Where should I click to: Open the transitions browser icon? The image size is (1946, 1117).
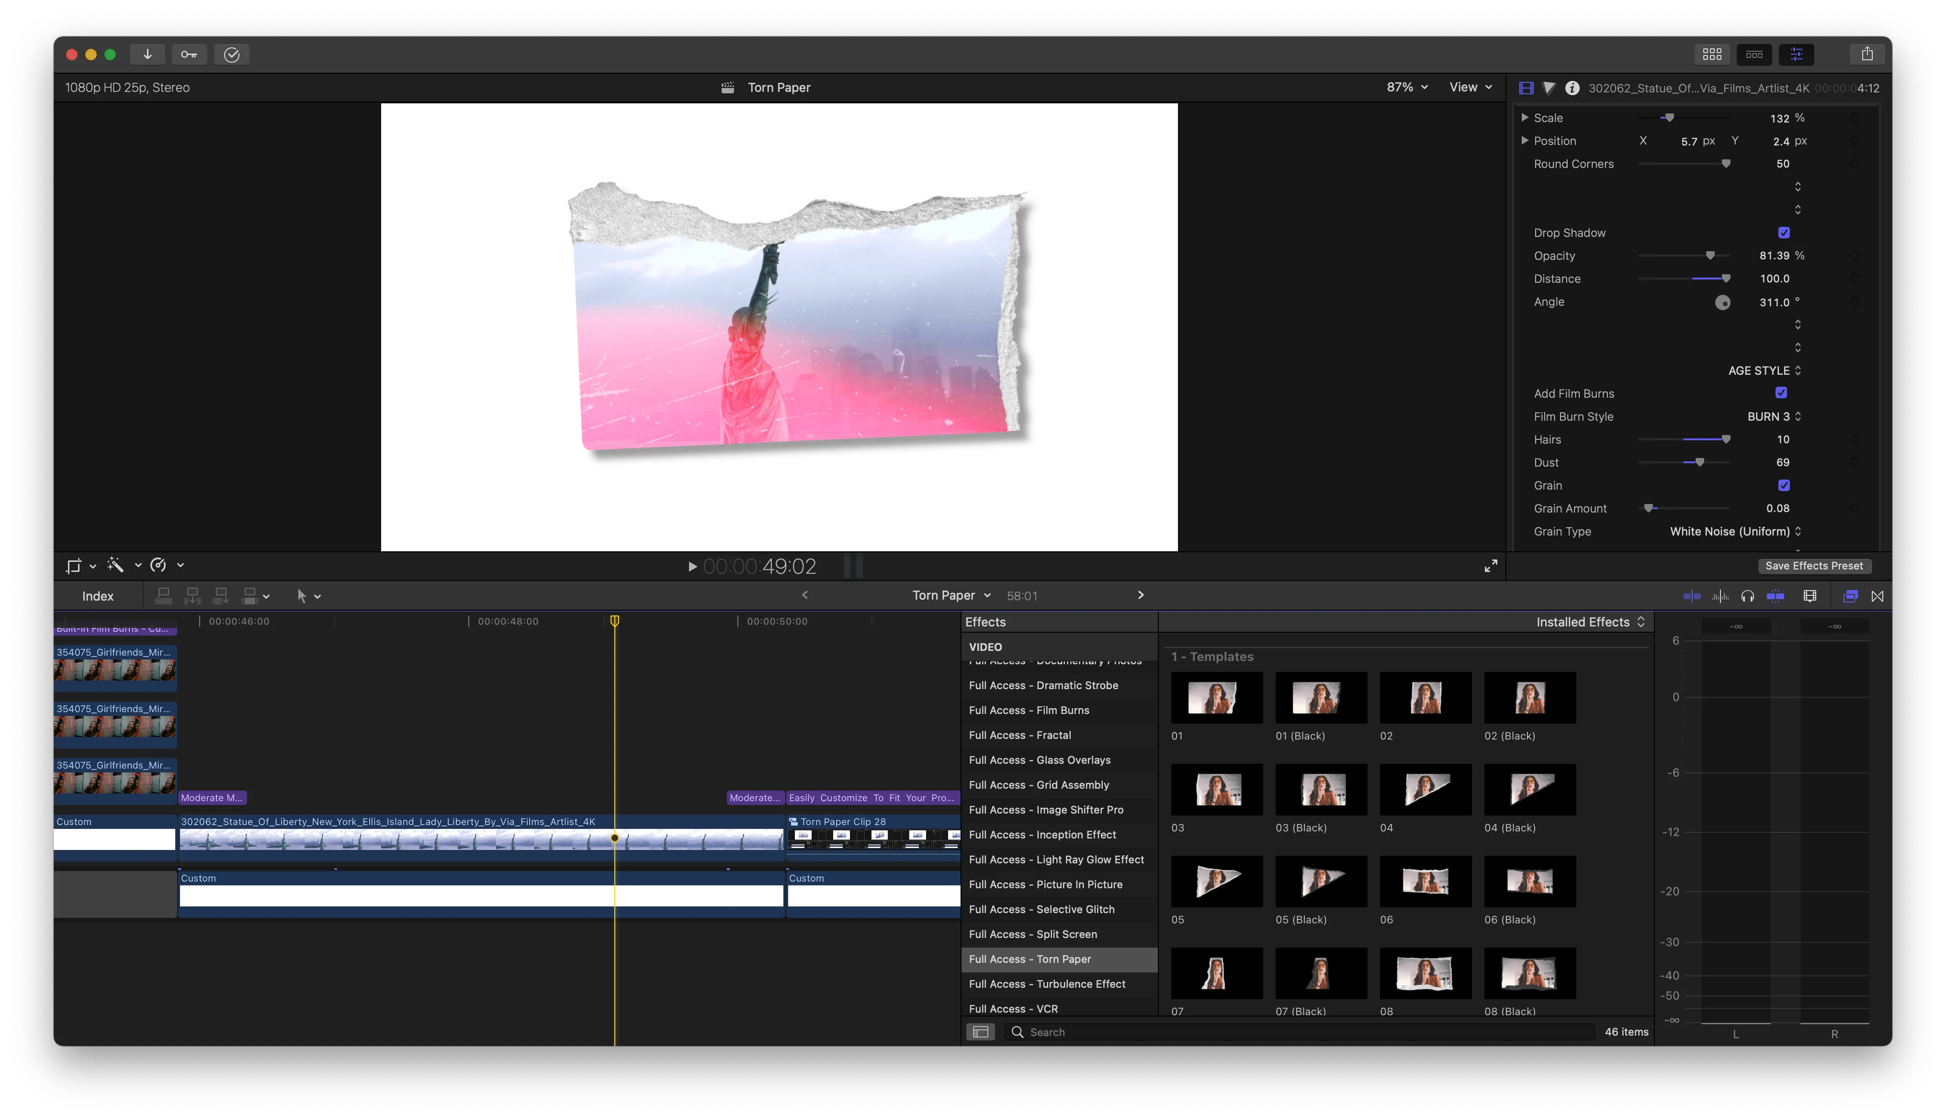point(1877,596)
